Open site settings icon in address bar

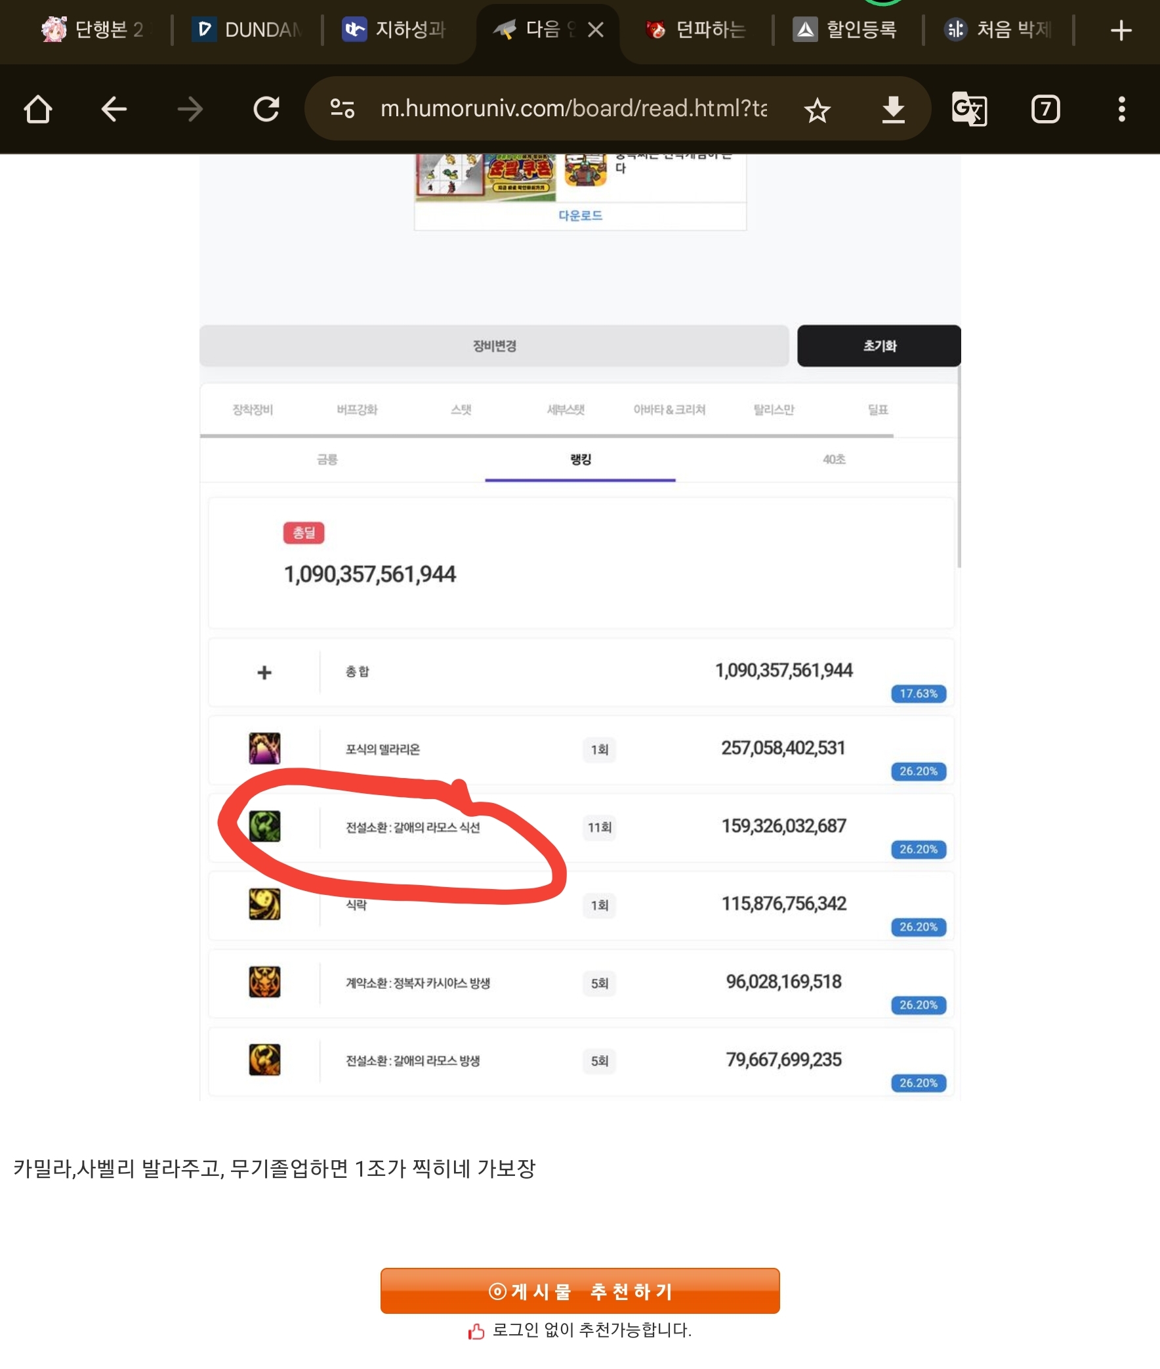click(342, 108)
